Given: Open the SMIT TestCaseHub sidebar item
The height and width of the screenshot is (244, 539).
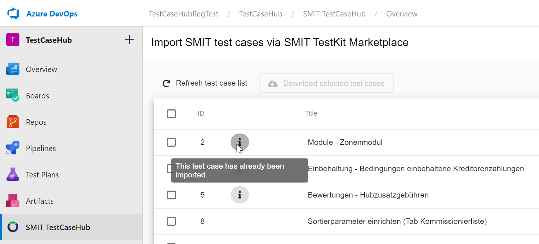Looking at the screenshot, I should (x=58, y=227).
